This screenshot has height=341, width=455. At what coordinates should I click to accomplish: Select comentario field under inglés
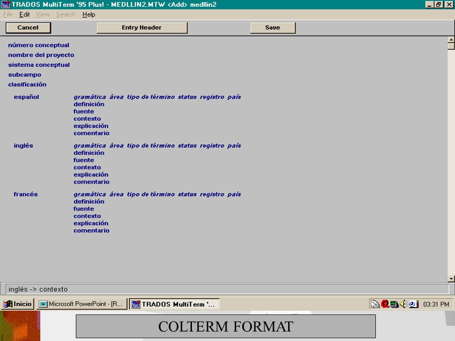point(91,182)
